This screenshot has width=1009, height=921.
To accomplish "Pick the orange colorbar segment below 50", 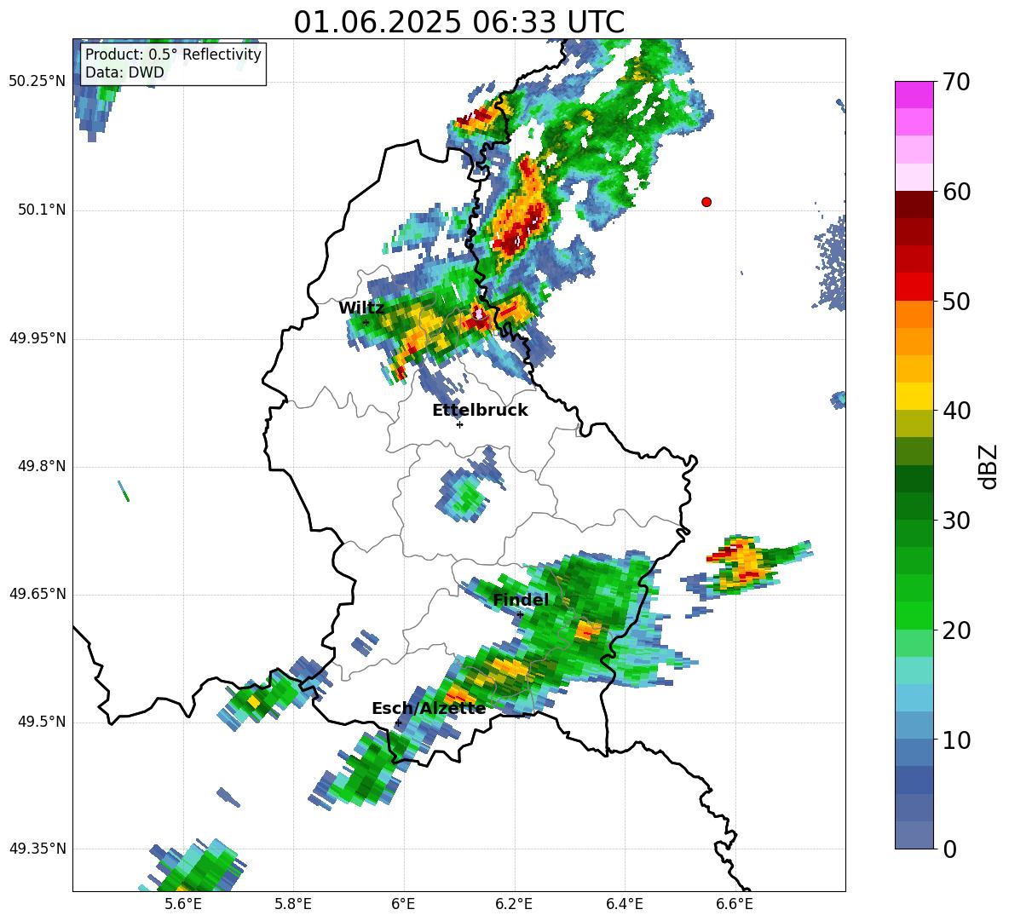I will pyautogui.click(x=914, y=314).
